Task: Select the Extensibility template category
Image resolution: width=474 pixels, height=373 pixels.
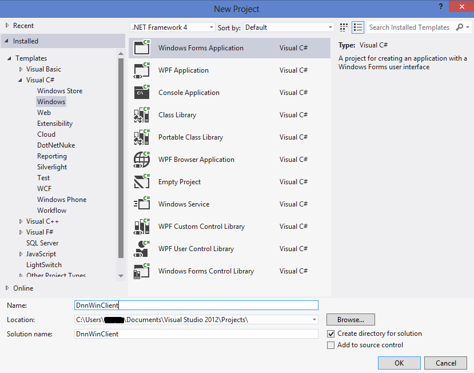Action: point(55,124)
